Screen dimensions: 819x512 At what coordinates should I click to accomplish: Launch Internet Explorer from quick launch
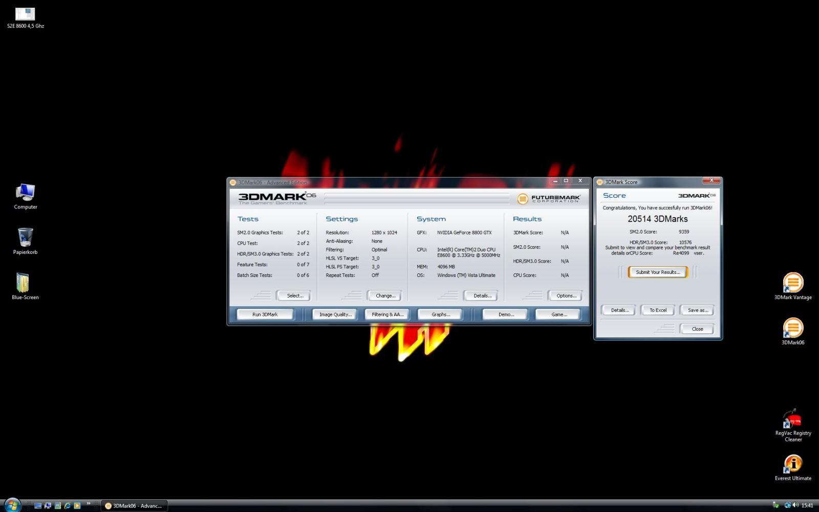coord(67,505)
